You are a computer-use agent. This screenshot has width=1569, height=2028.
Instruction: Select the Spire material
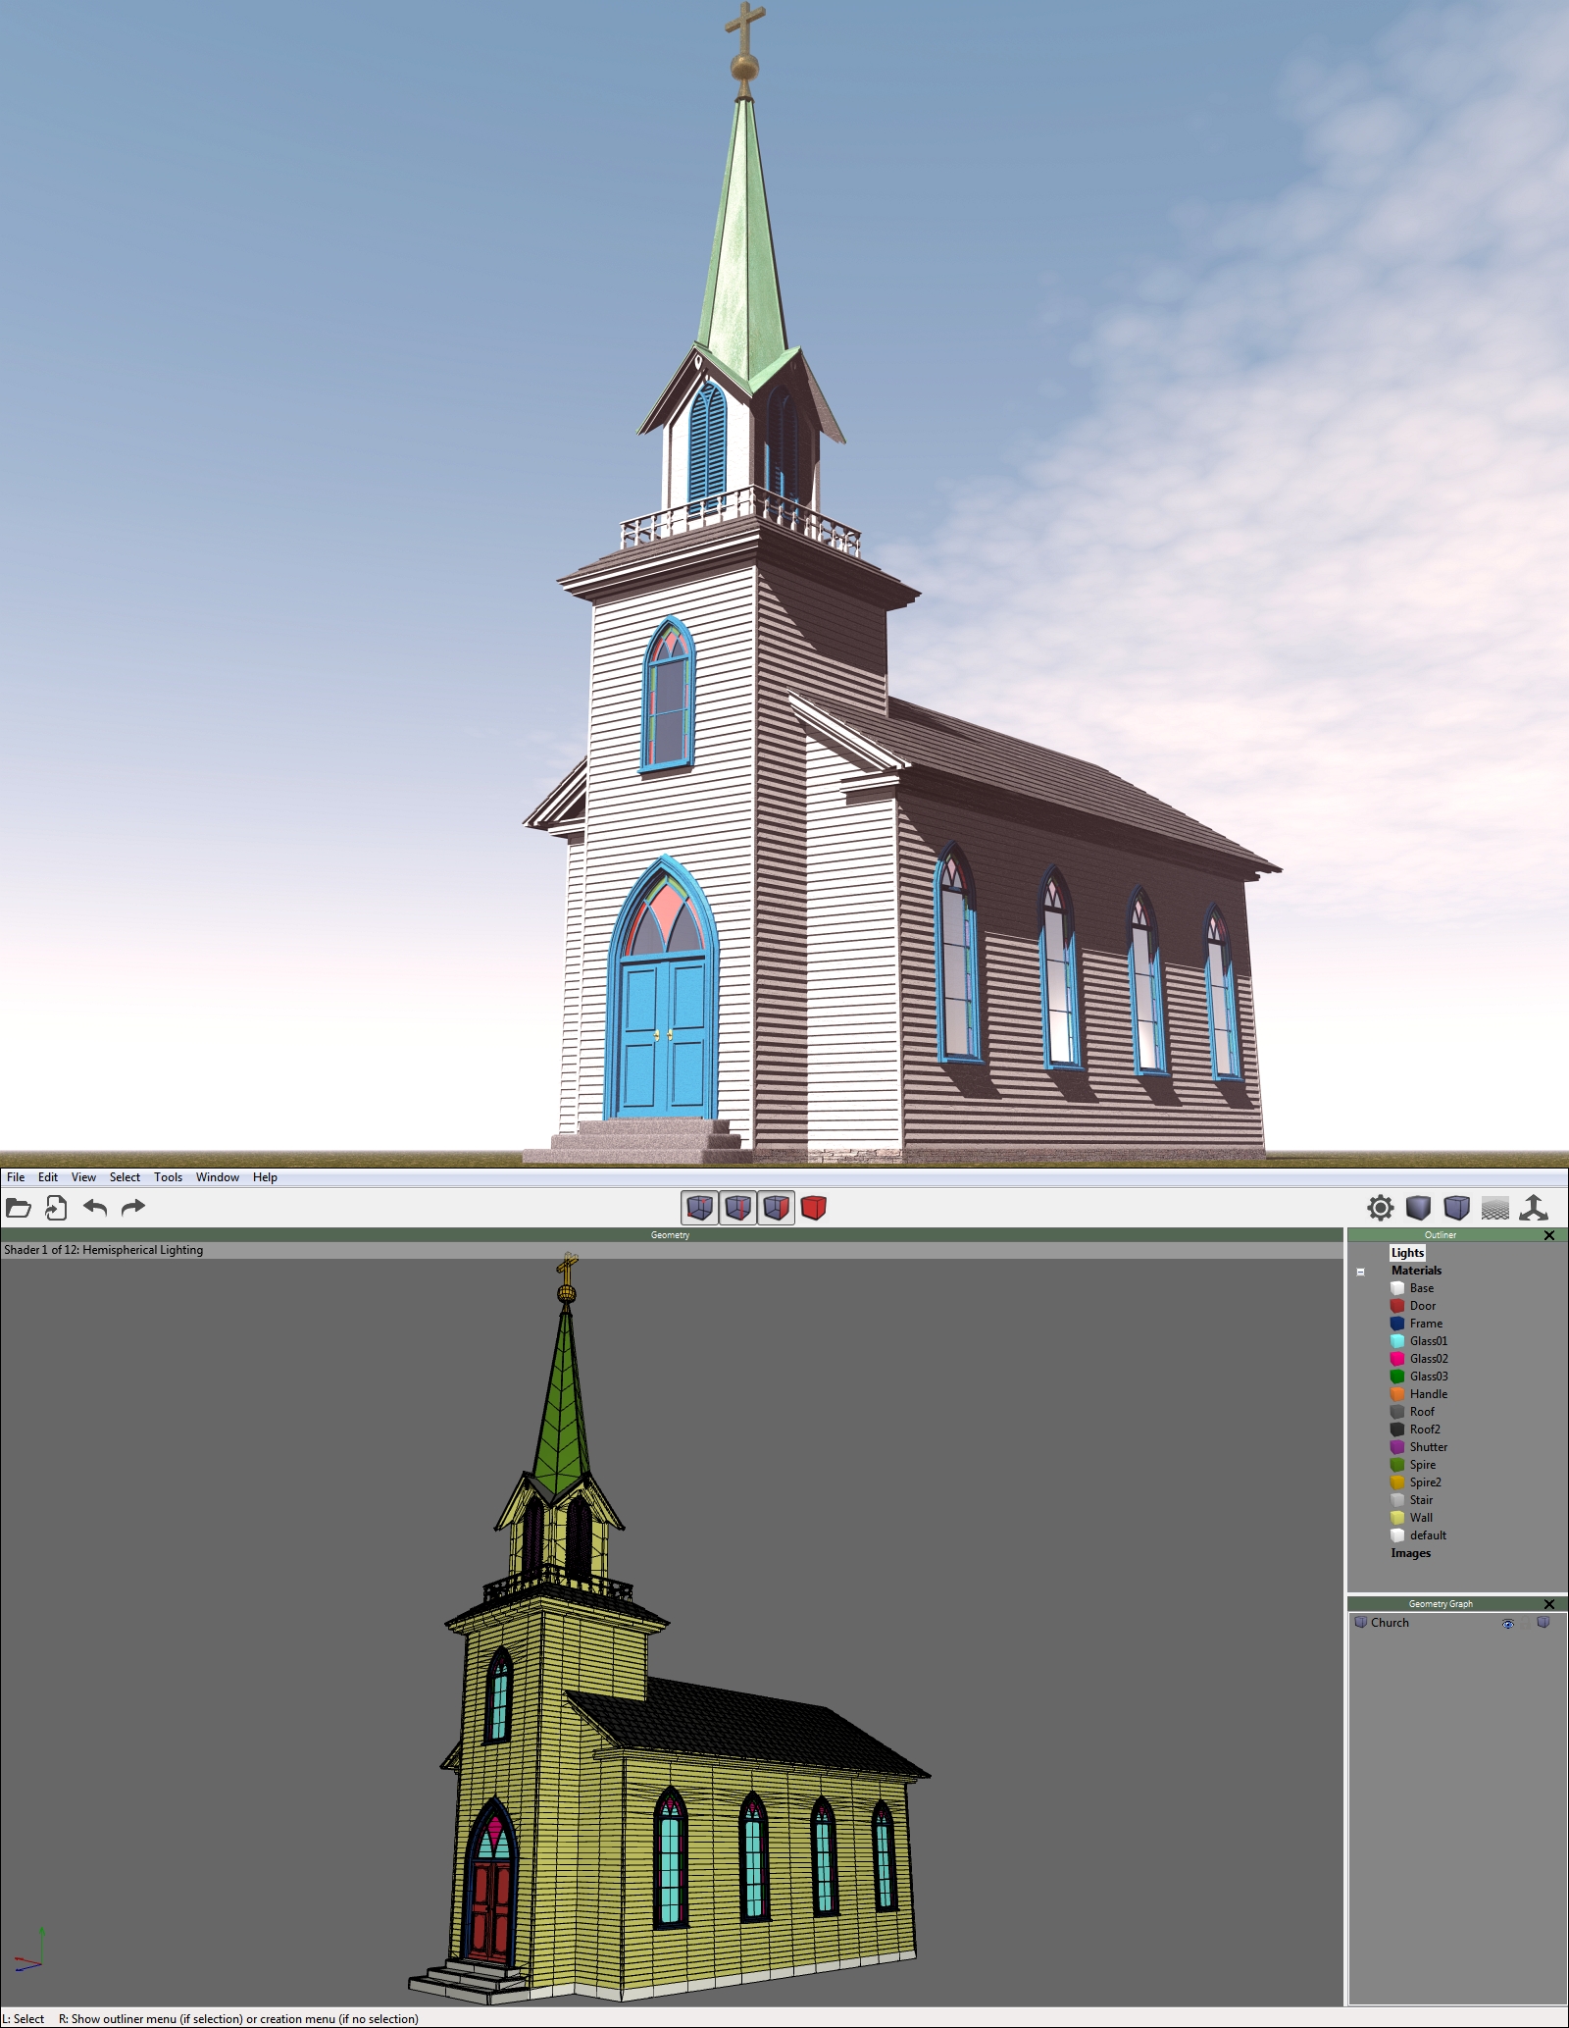1422,1465
